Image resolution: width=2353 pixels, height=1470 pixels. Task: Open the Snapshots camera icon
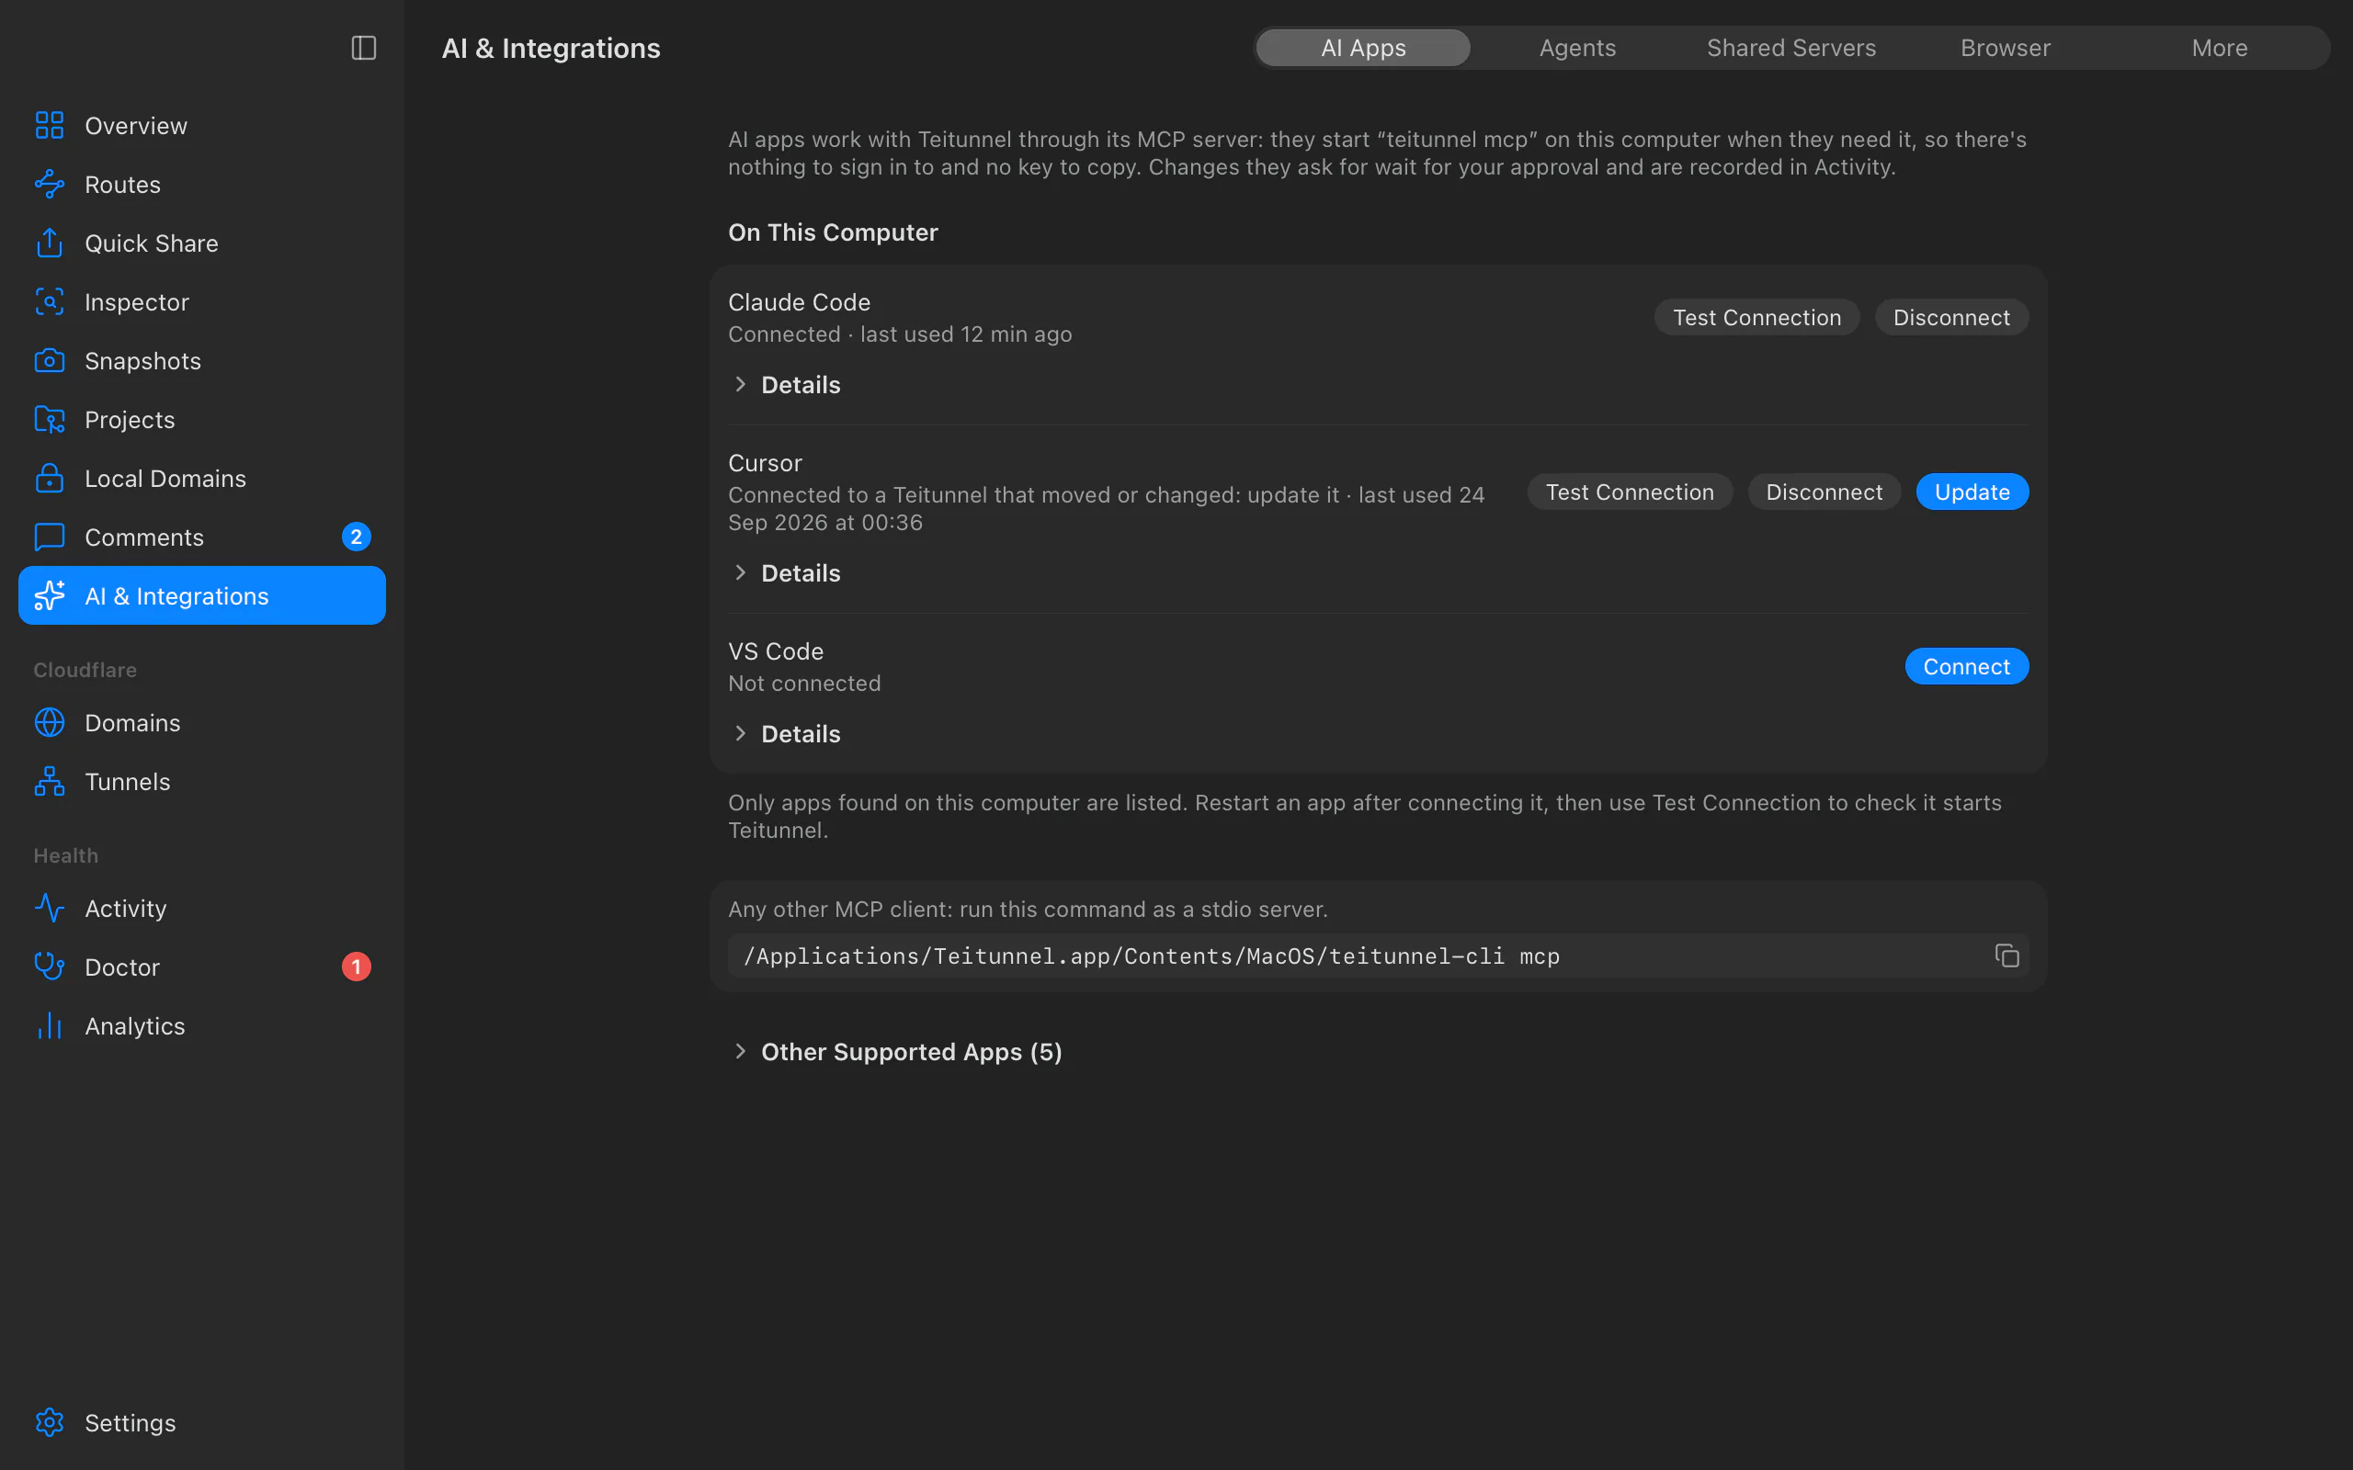(50, 361)
